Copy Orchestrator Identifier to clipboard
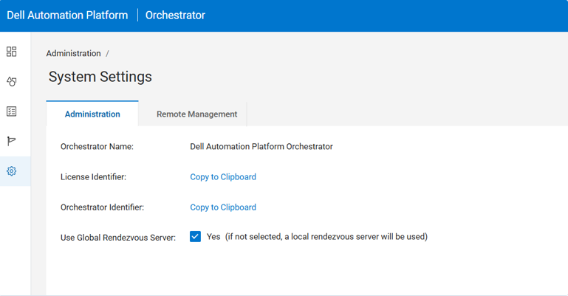This screenshot has width=568, height=296. point(223,207)
